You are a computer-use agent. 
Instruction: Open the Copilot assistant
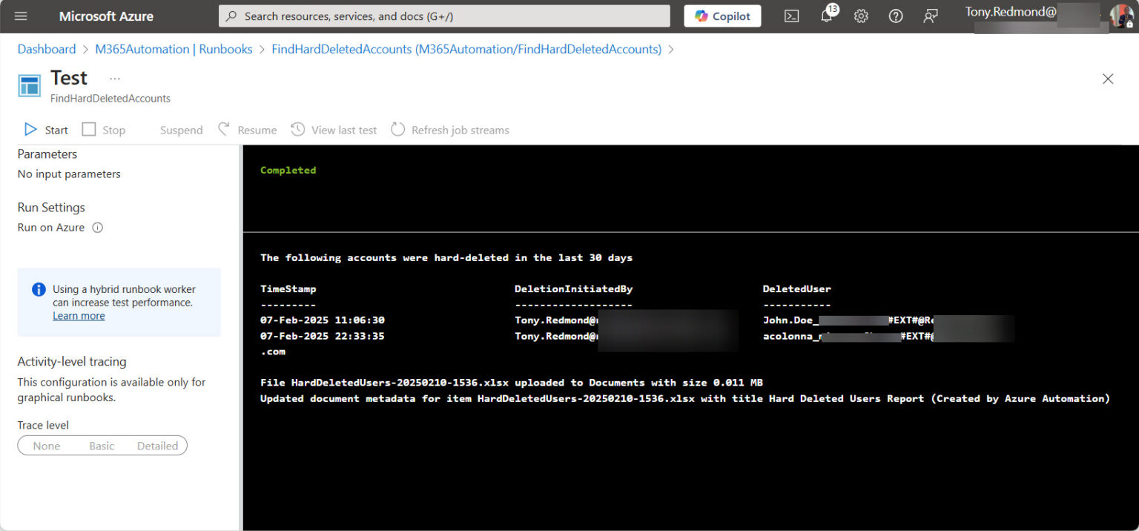click(x=722, y=16)
